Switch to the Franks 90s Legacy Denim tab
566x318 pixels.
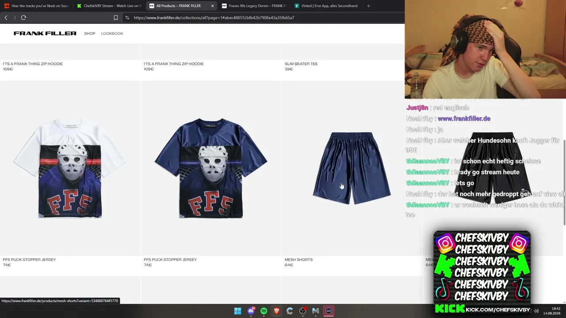point(254,6)
